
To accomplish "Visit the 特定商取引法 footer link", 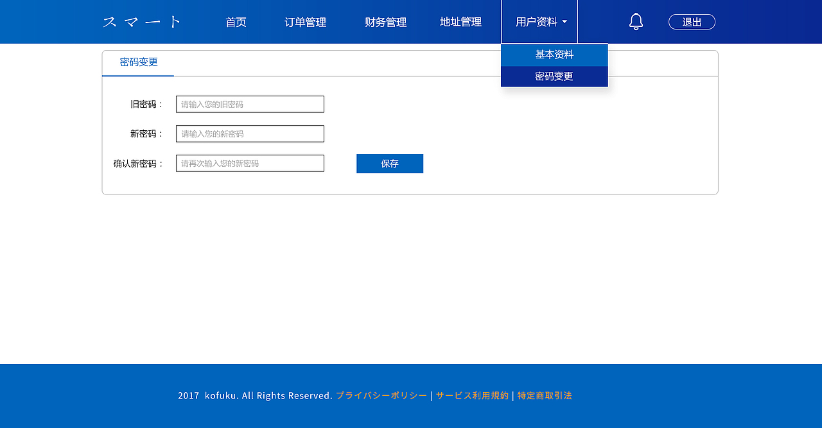I will coord(543,395).
